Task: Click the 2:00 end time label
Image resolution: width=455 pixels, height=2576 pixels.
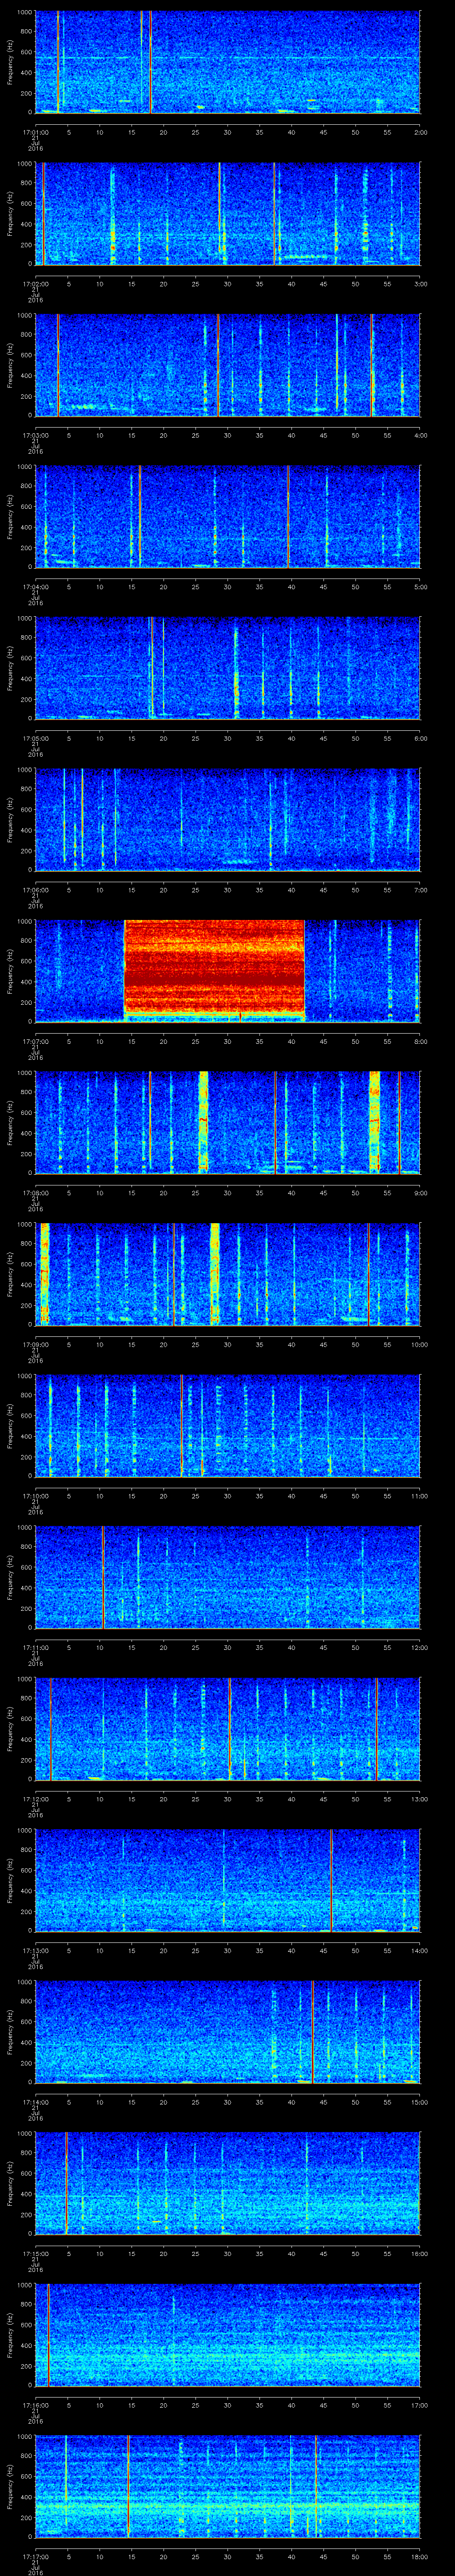Action: point(420,132)
